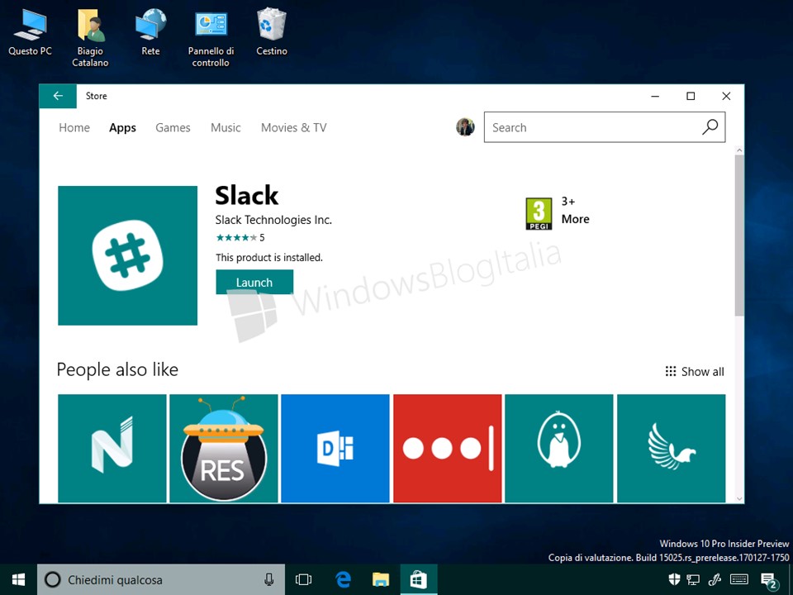Open the Windows Ink Workspace pen icon
Viewport: 793px width, 595px height.
pyautogui.click(x=715, y=579)
